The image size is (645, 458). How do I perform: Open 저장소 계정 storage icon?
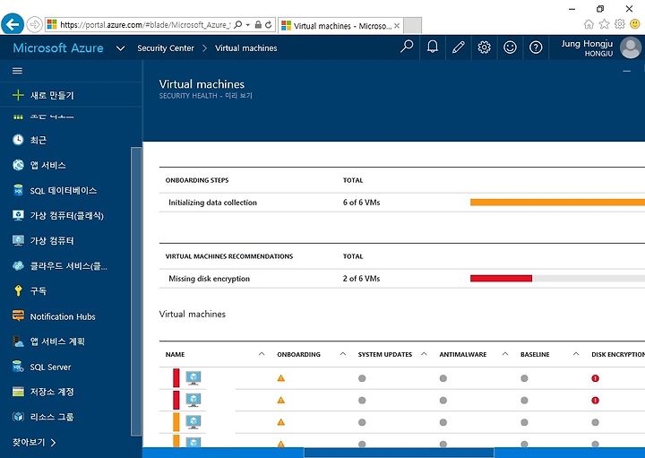point(18,392)
